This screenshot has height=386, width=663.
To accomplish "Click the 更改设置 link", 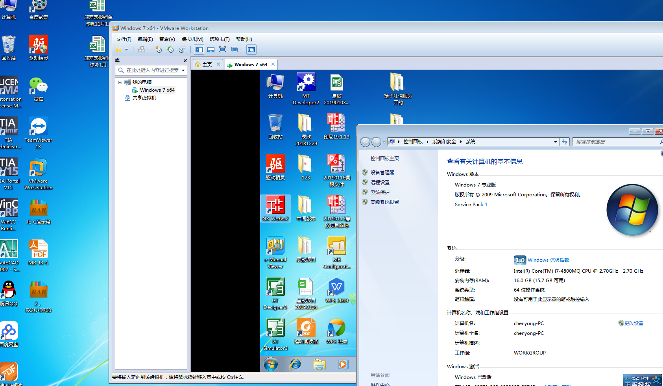I will click(633, 323).
